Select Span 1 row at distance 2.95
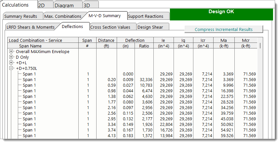 (x=132, y=119)
